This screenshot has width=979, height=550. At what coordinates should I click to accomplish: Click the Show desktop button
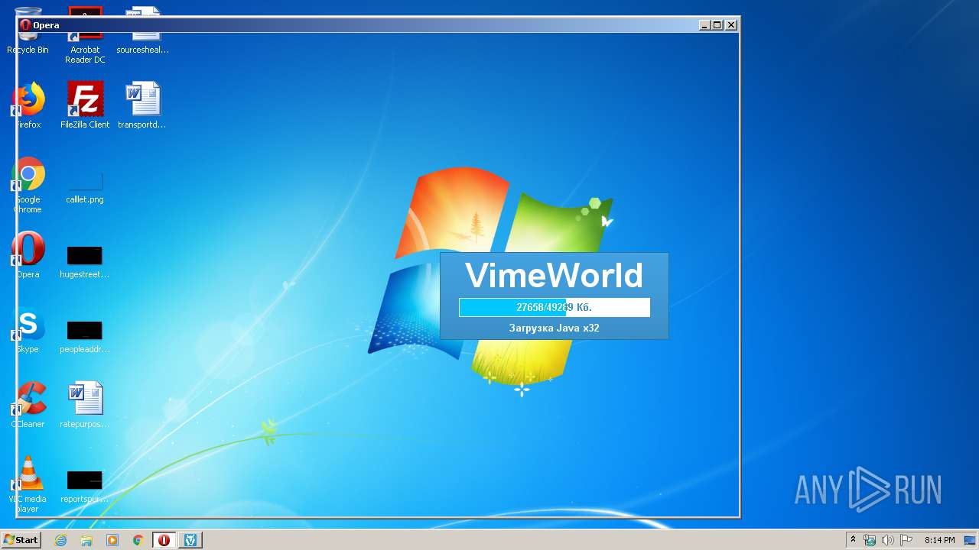[x=971, y=540]
